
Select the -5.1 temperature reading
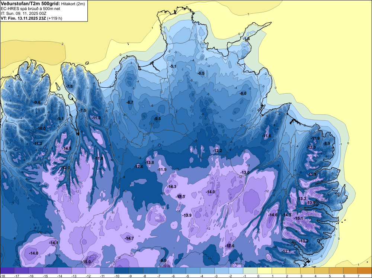(x=173, y=66)
